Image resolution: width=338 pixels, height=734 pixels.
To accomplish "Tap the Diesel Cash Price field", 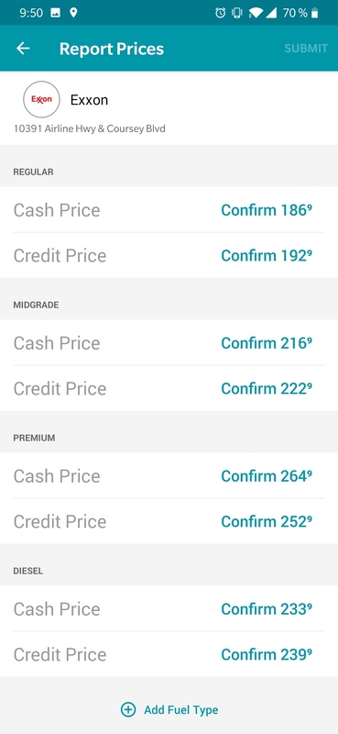I will click(169, 608).
